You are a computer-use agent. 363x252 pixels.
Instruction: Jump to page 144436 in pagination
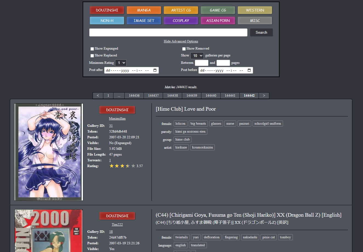pyautogui.click(x=134, y=96)
